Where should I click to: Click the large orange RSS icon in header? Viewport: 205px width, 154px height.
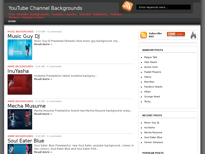[x=127, y=6]
